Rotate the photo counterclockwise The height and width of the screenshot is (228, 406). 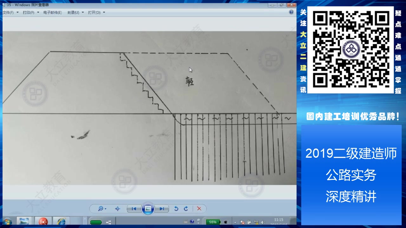176,209
